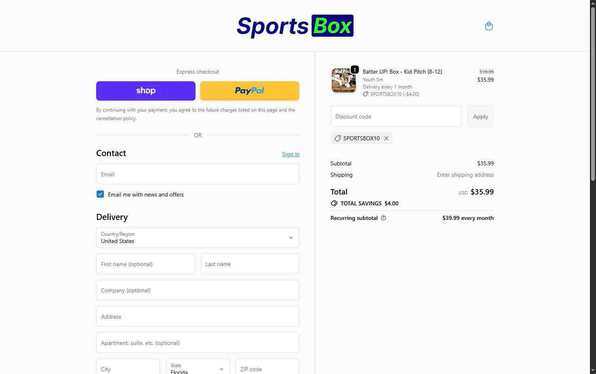This screenshot has height=374, width=596.
Task: Click the Sports Box logo
Action: (295, 26)
